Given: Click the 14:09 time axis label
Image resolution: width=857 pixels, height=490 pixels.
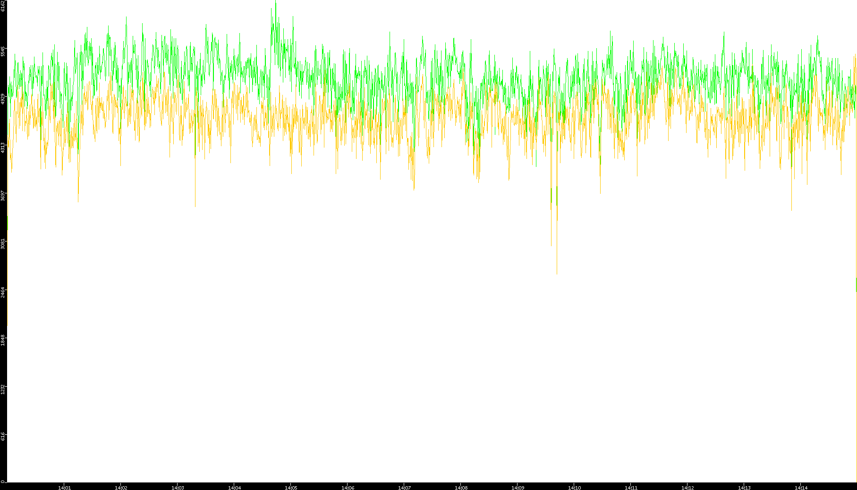Looking at the screenshot, I should (518, 488).
